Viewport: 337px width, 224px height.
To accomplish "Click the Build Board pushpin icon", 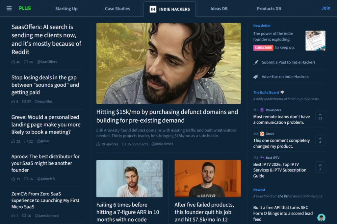I will (282, 92).
